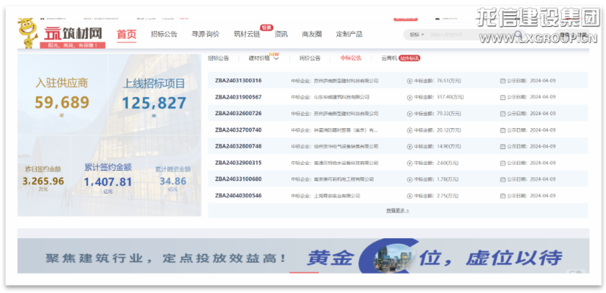
Task: Open 商友圈 navigation item
Action: 312,34
